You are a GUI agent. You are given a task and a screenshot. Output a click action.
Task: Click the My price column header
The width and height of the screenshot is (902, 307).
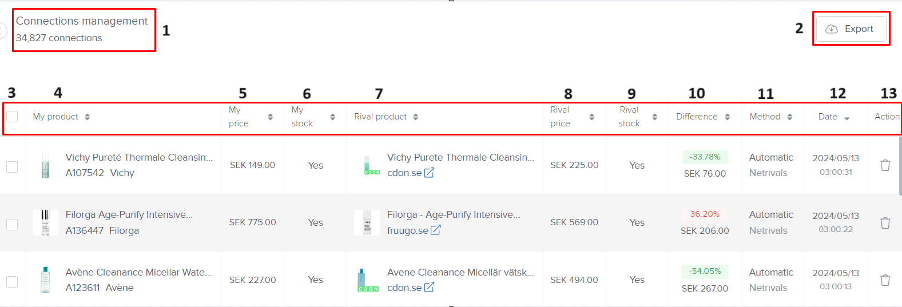pos(239,117)
